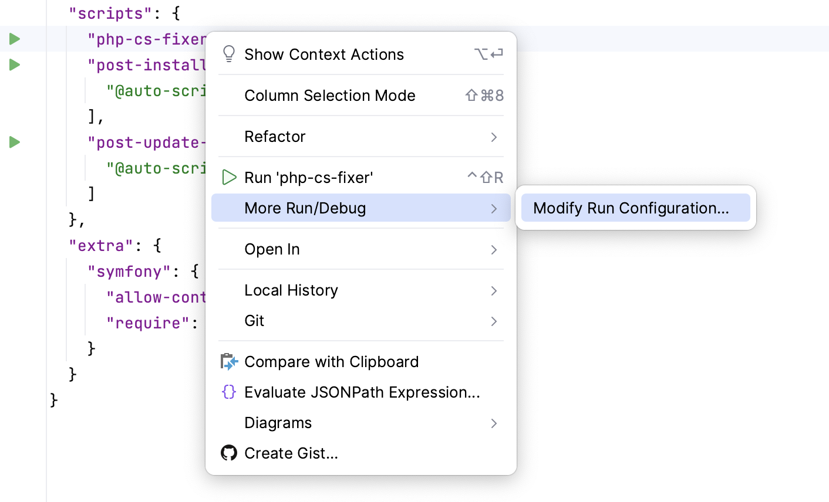The image size is (829, 502).
Task: Select More Run/Debug menu item
Action: pos(361,208)
